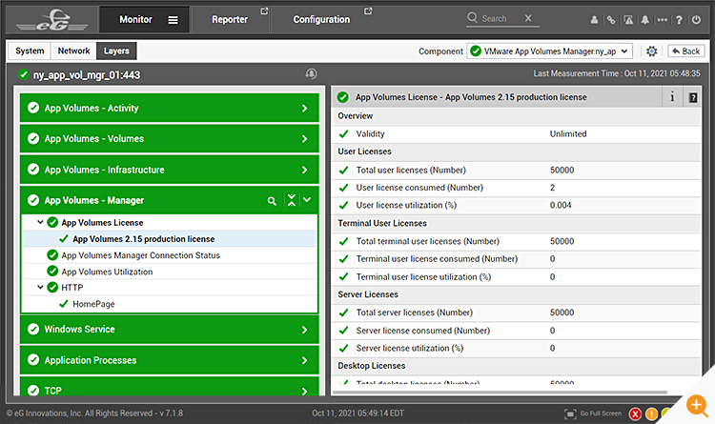Clear the search box with the X icon
Viewport: 715px width, 424px height.
click(x=528, y=18)
